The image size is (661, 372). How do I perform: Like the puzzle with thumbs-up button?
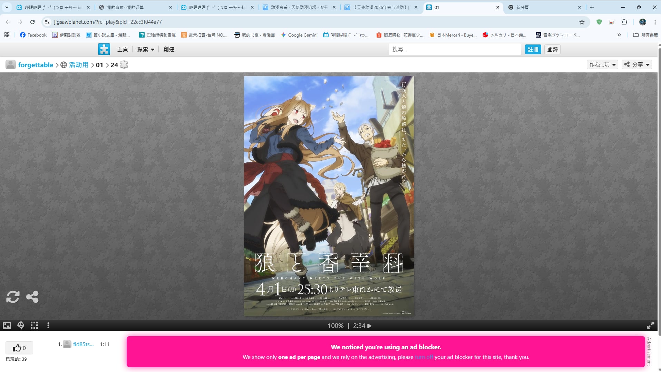point(19,348)
